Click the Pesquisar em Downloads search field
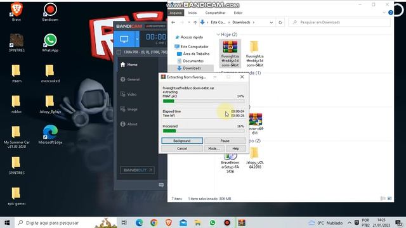This screenshot has width=406, height=228. 339,23
